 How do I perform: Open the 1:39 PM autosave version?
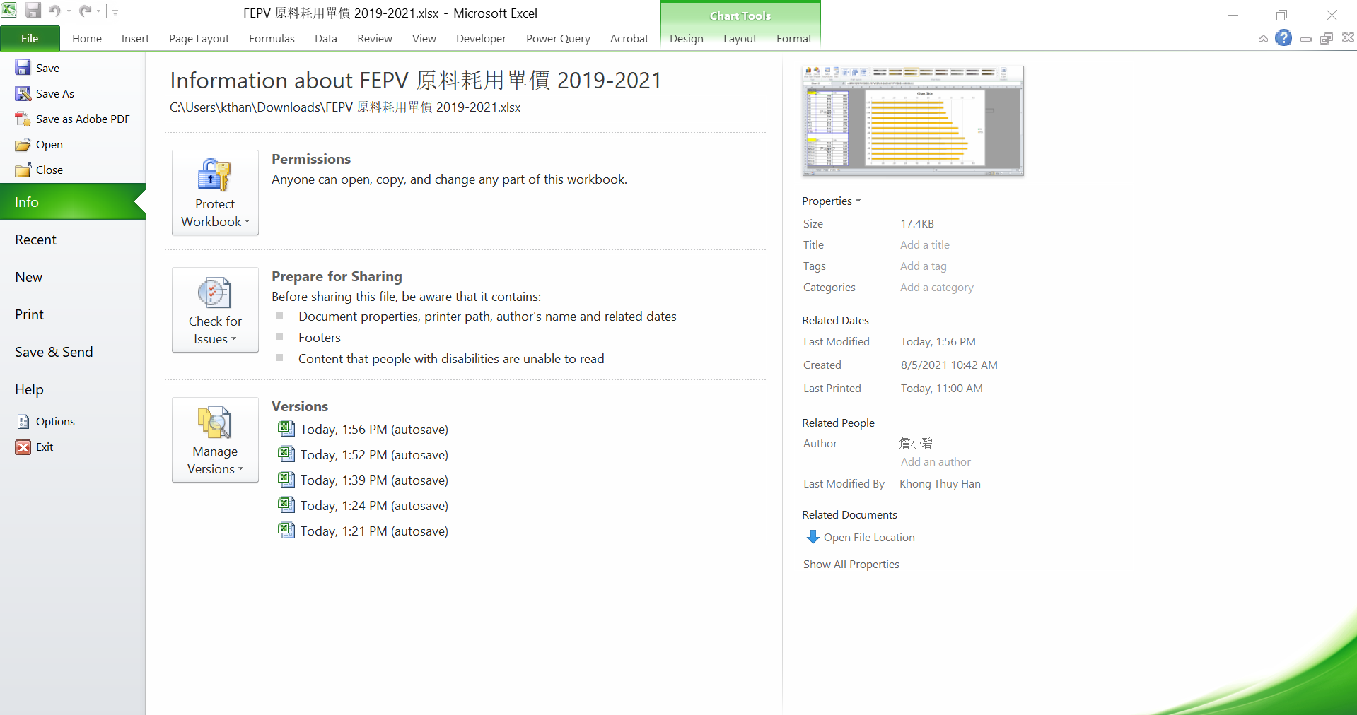(363, 480)
